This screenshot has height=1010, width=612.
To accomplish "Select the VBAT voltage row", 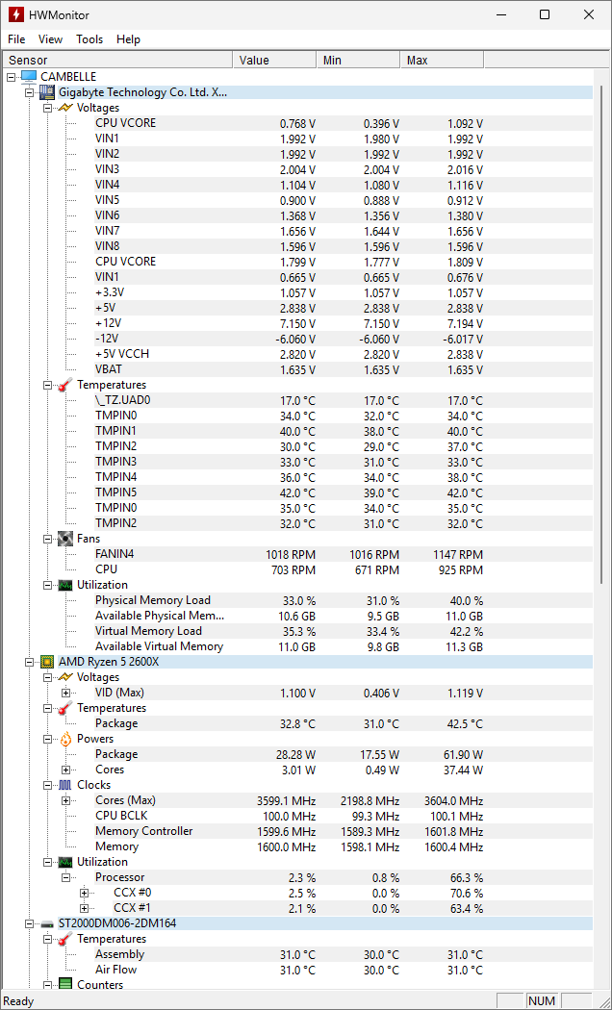I will click(344, 369).
